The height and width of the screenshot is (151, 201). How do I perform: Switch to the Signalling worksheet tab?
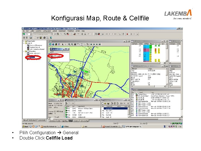point(64,121)
